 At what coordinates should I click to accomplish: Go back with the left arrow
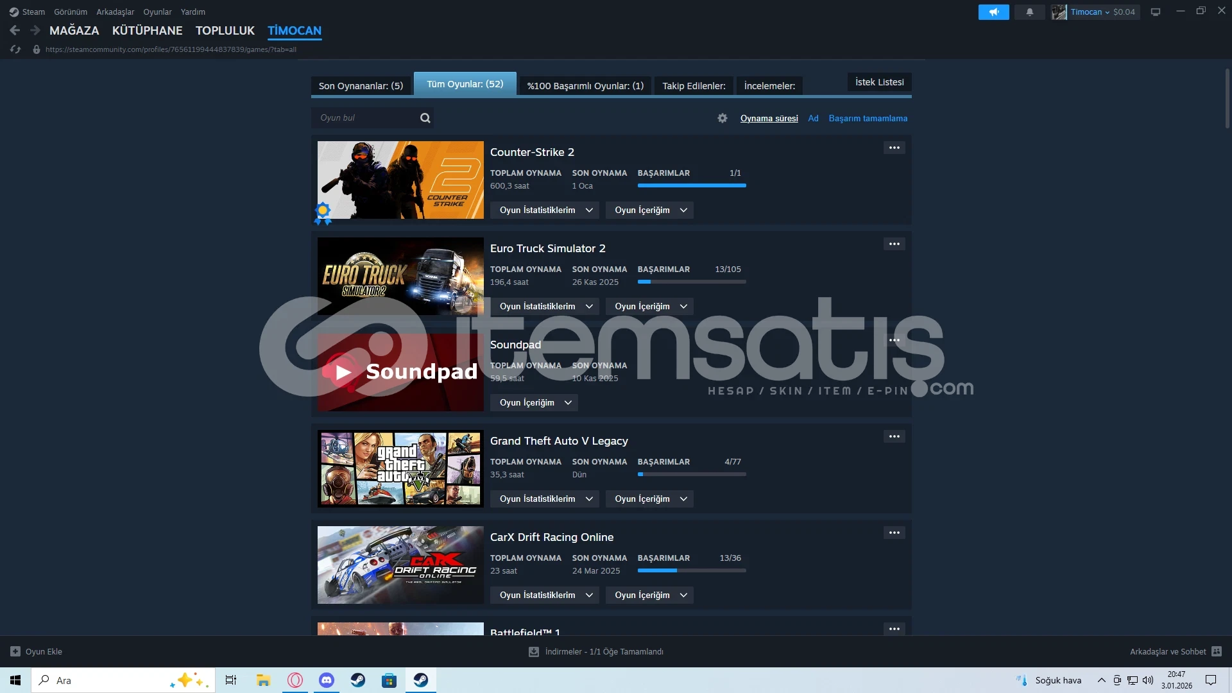(15, 30)
